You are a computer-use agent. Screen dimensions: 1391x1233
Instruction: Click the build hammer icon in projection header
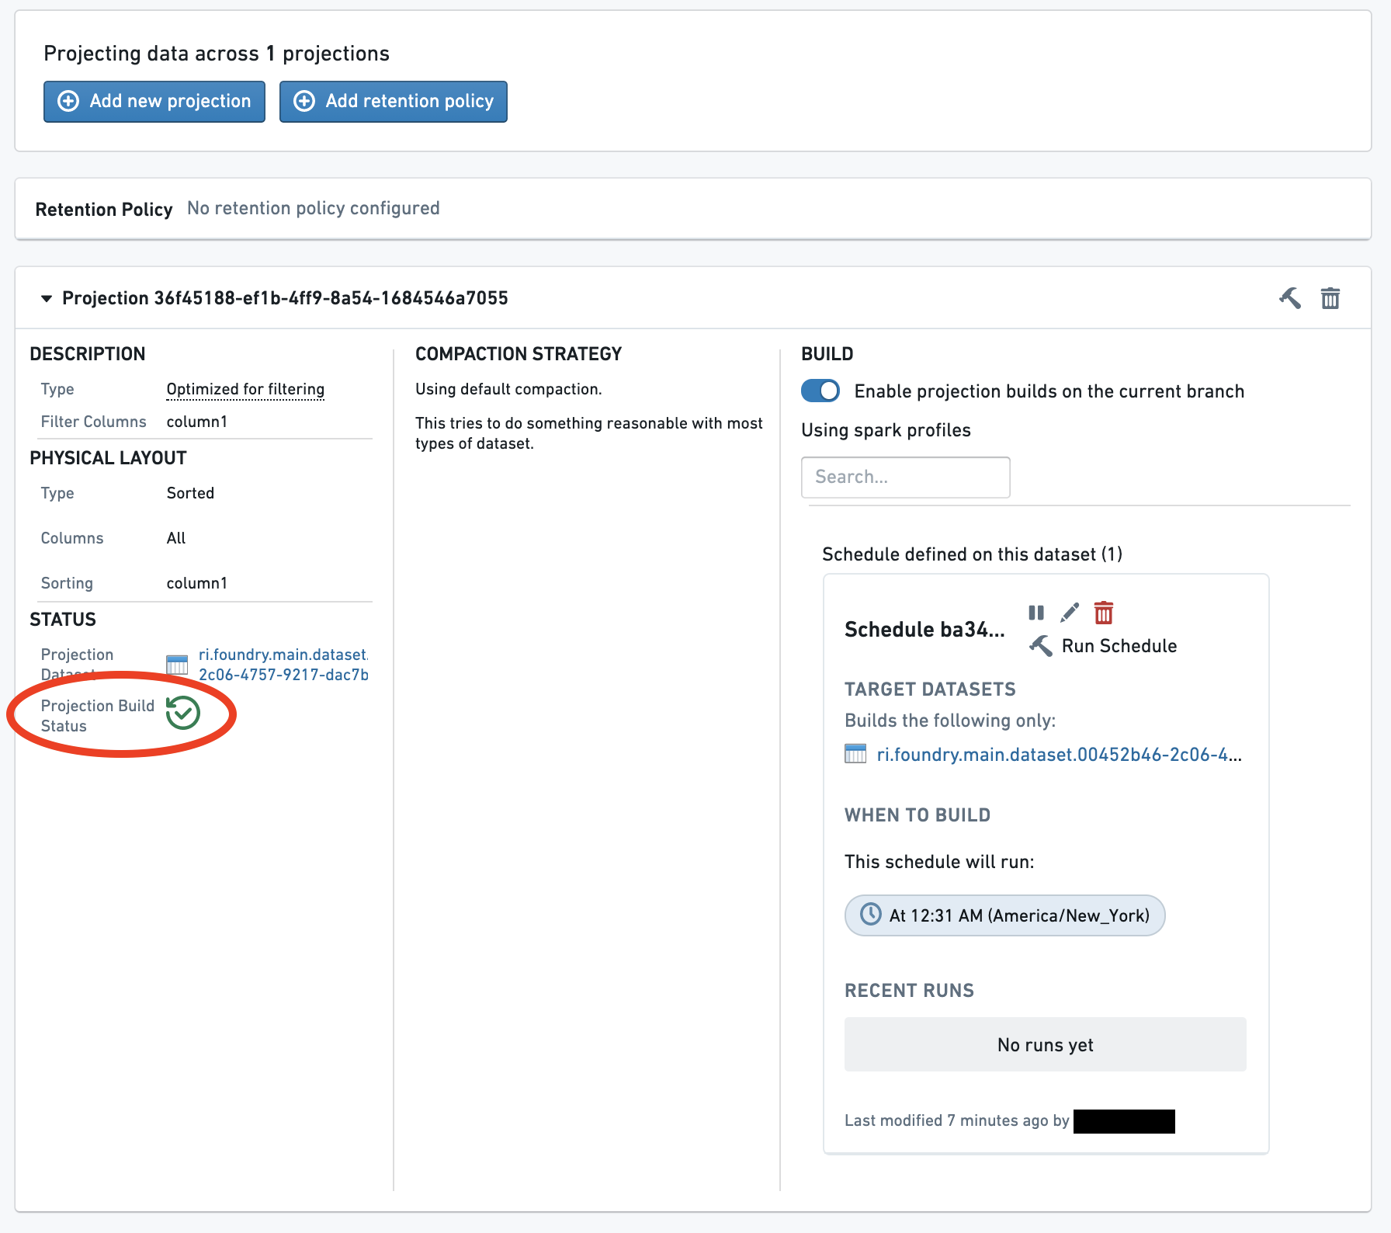click(x=1290, y=298)
